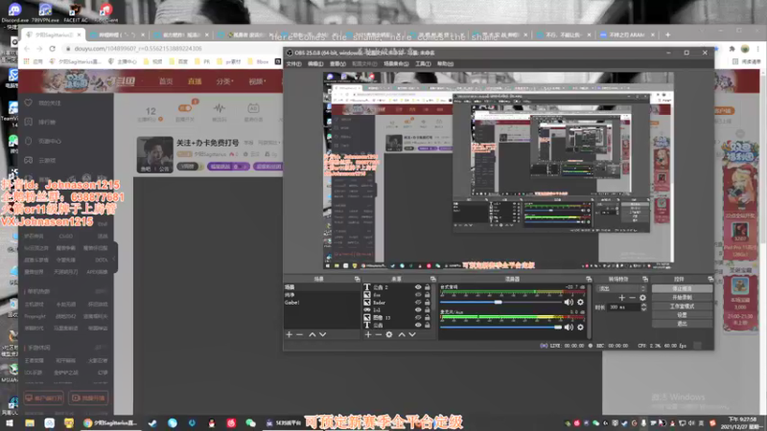Remove selected source with minus icon
The image size is (767, 431).
coord(378,334)
